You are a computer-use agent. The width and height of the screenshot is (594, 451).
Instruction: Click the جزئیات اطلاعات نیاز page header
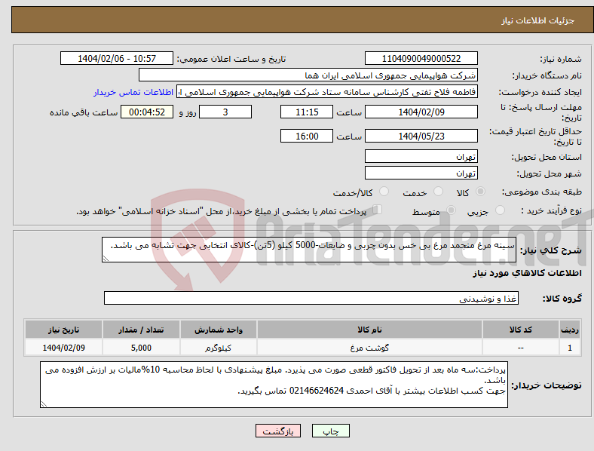538,20
